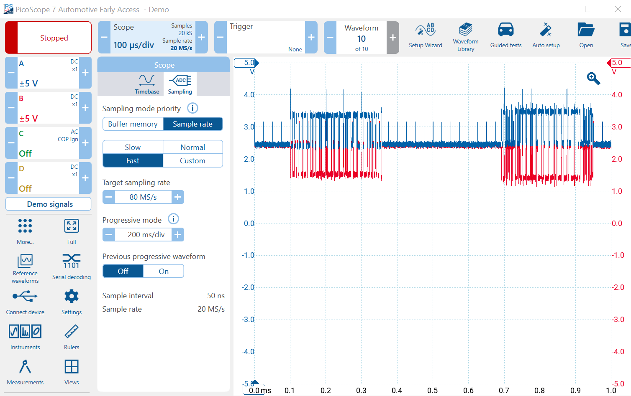Viewport: 631px width, 396px height.
Task: Decrease progressive mode timebase
Action: (x=109, y=235)
